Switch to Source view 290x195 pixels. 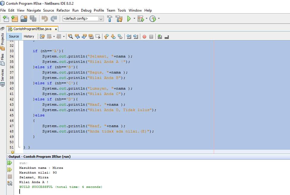[x=14, y=36]
